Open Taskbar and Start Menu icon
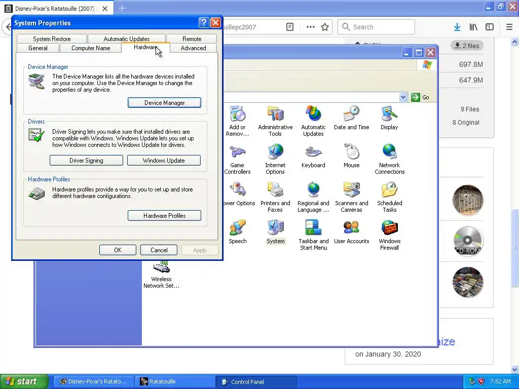519x389 pixels. [x=313, y=235]
